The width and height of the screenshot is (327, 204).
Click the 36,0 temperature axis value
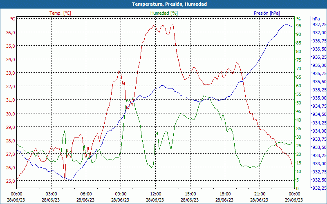[11, 33]
